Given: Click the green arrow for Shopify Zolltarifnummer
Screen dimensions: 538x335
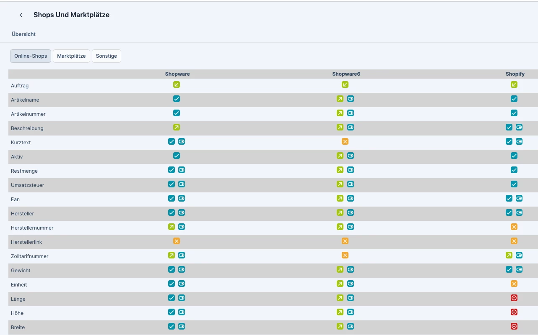Looking at the screenshot, I should 509,256.
